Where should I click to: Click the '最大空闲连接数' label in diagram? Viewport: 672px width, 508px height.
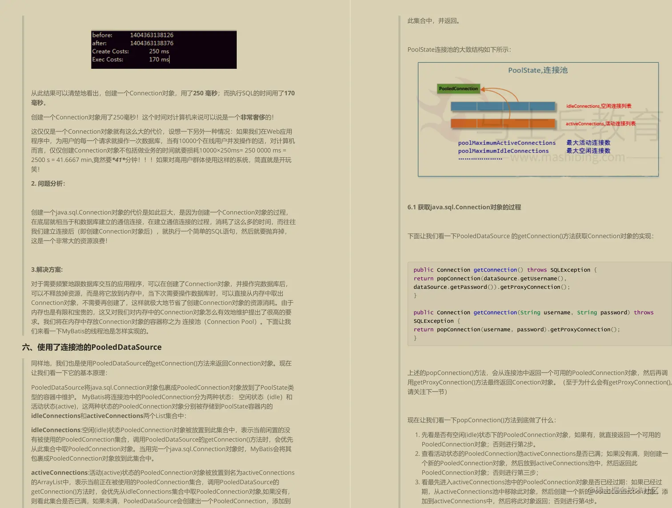point(588,151)
